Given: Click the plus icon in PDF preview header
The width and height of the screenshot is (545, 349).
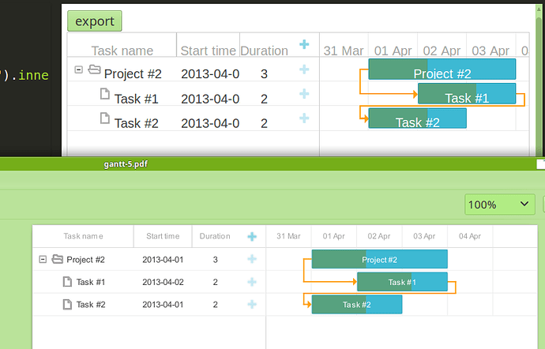Looking at the screenshot, I should tap(252, 237).
